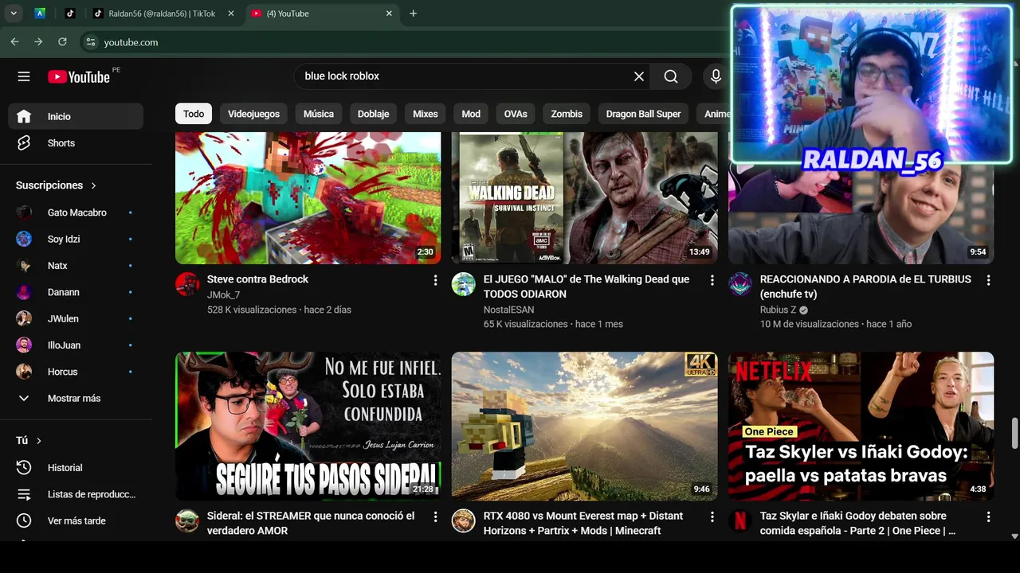
Task: Expand the Tú section chevron
Action: tap(38, 441)
